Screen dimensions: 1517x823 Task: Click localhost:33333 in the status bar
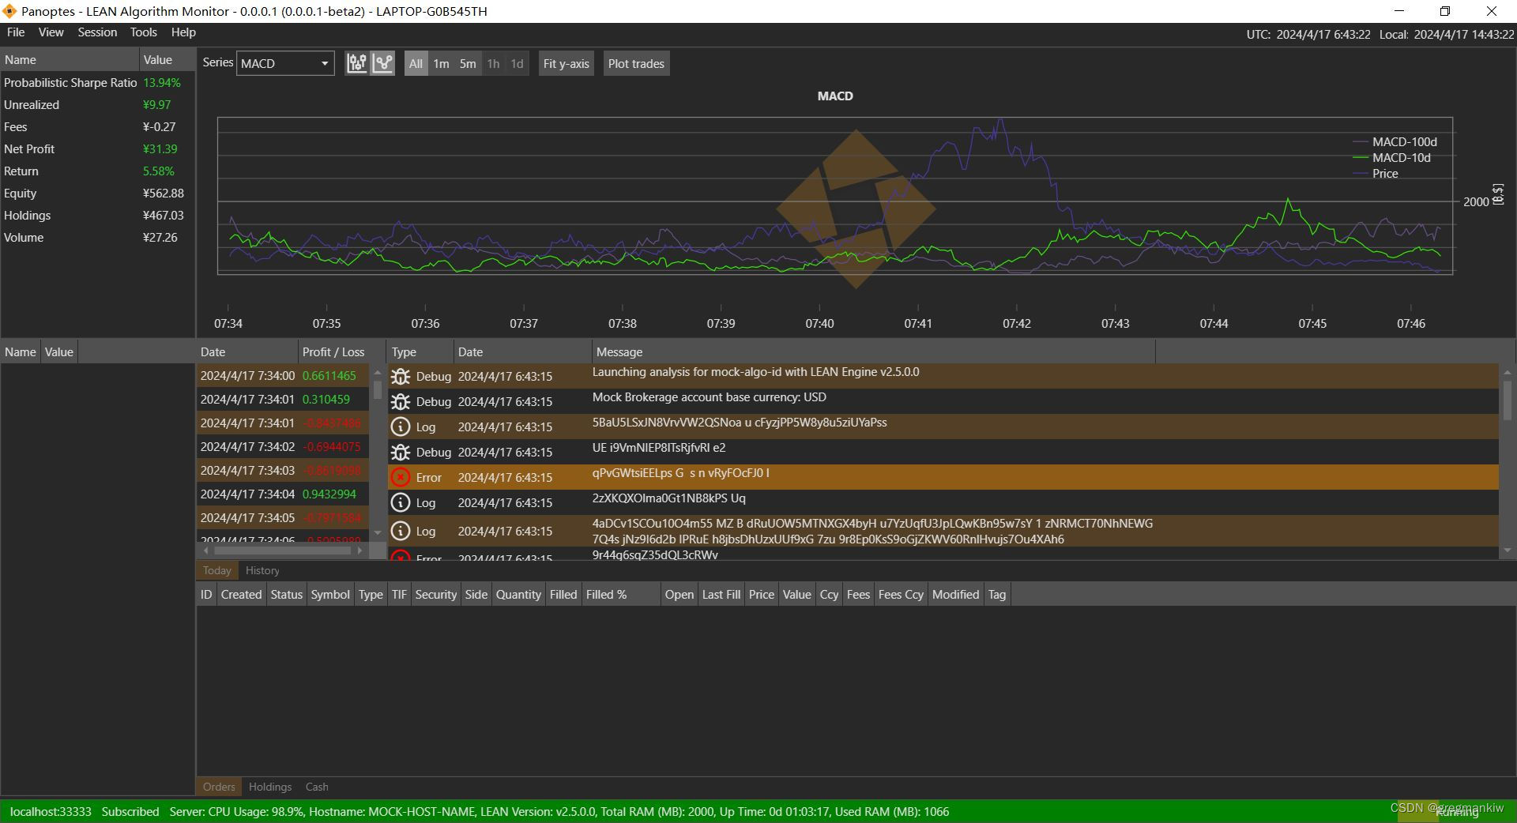pyautogui.click(x=51, y=811)
